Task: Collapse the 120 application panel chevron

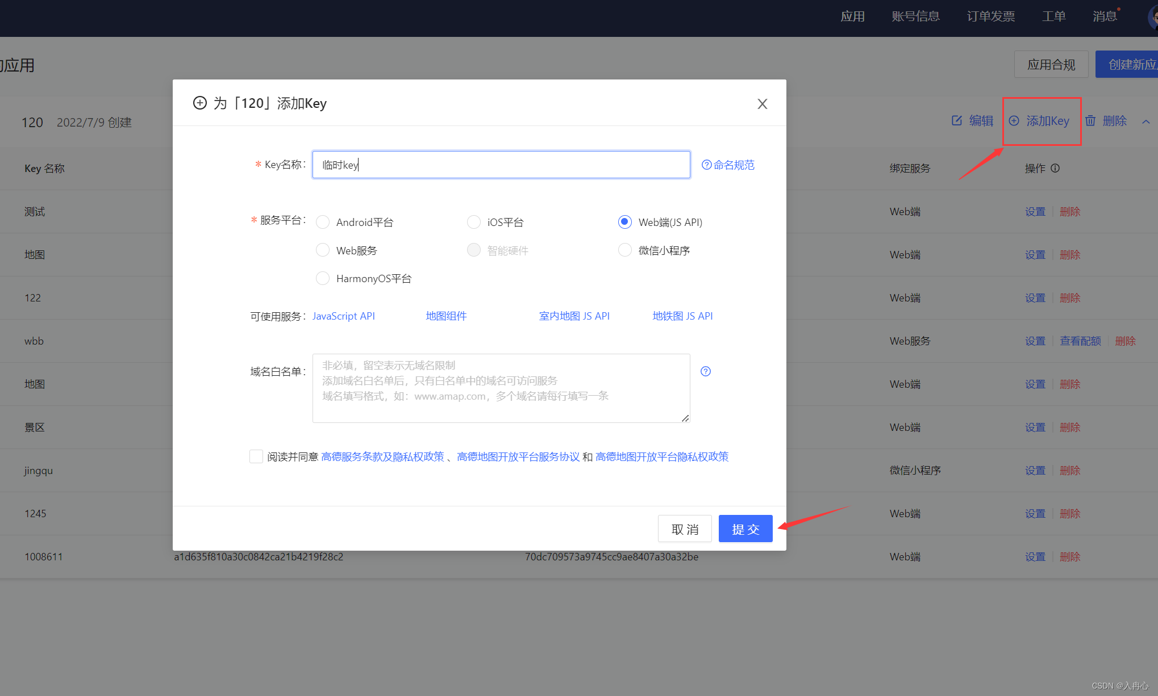Action: [x=1145, y=121]
